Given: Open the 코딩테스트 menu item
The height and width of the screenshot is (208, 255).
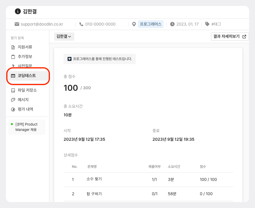Looking at the screenshot, I should (27, 76).
